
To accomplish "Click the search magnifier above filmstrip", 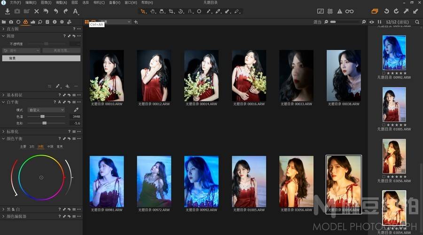I will click(x=417, y=22).
